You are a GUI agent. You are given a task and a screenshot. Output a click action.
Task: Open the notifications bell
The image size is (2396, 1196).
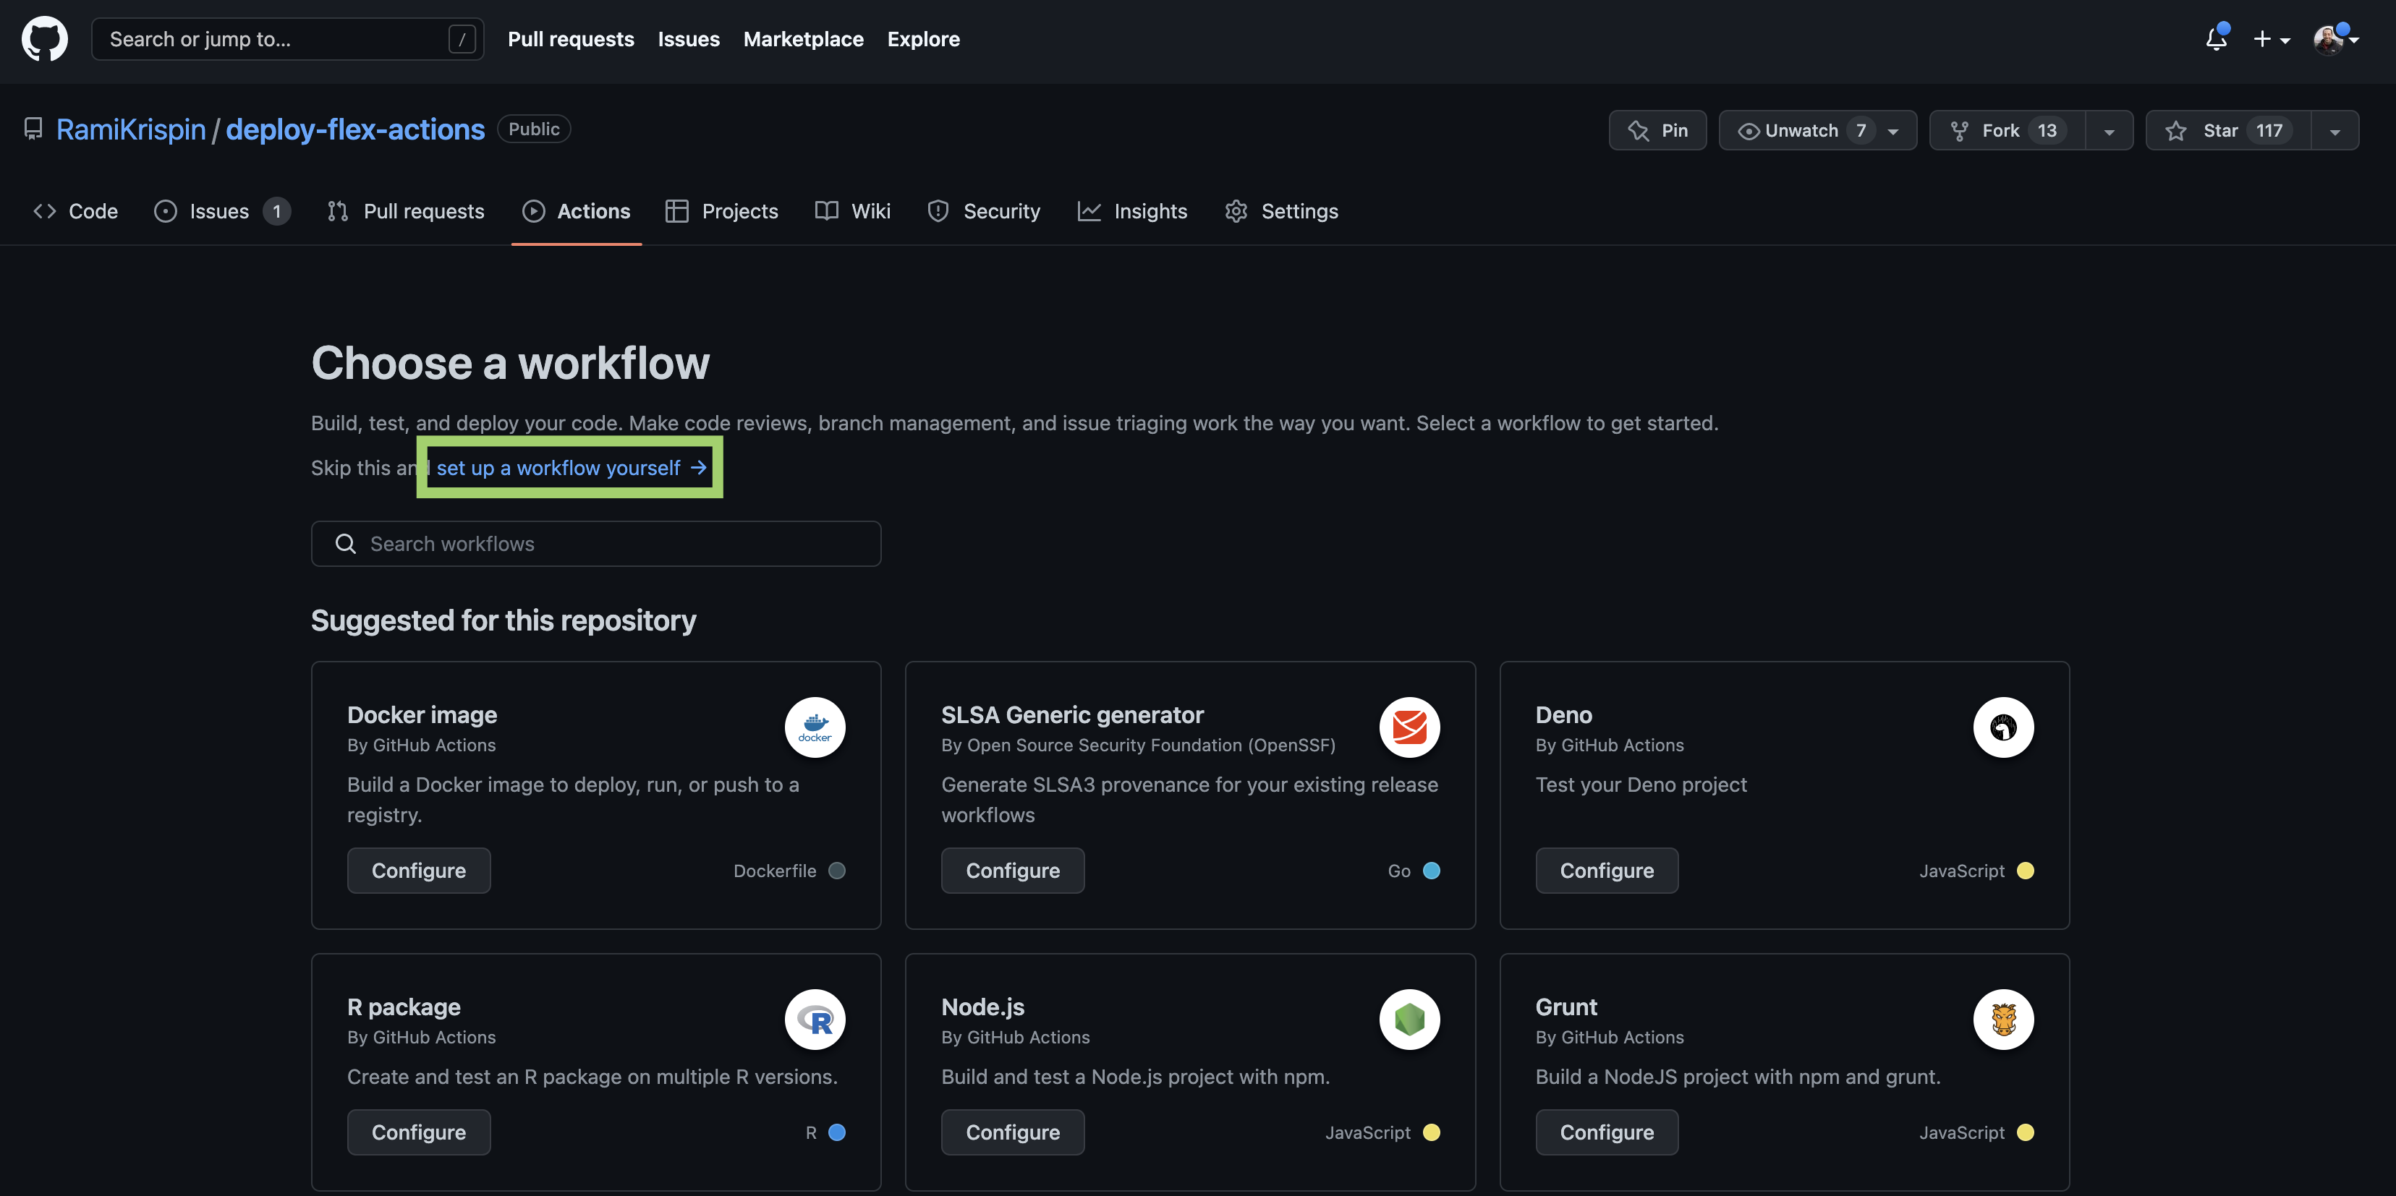click(x=2216, y=39)
